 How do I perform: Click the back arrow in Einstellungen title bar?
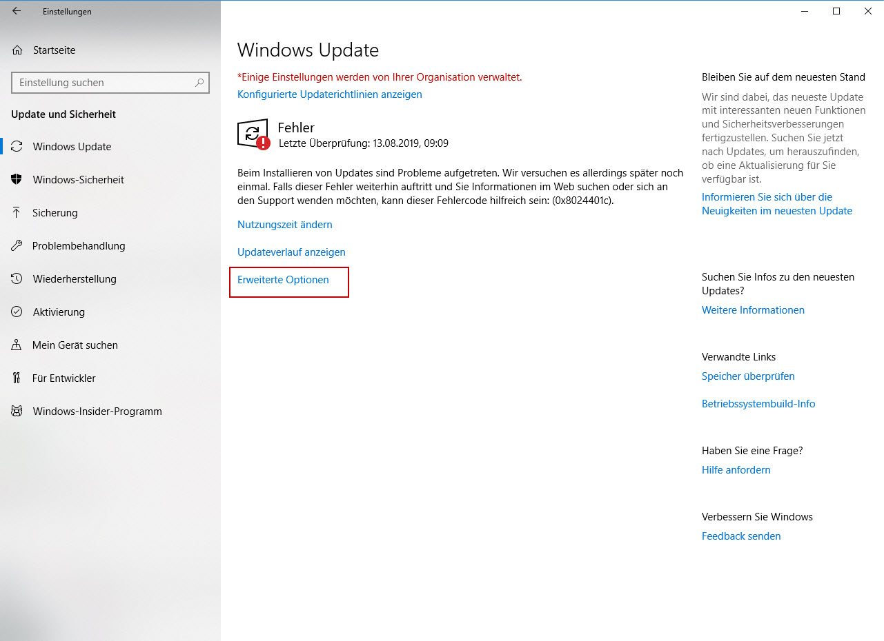pos(17,11)
